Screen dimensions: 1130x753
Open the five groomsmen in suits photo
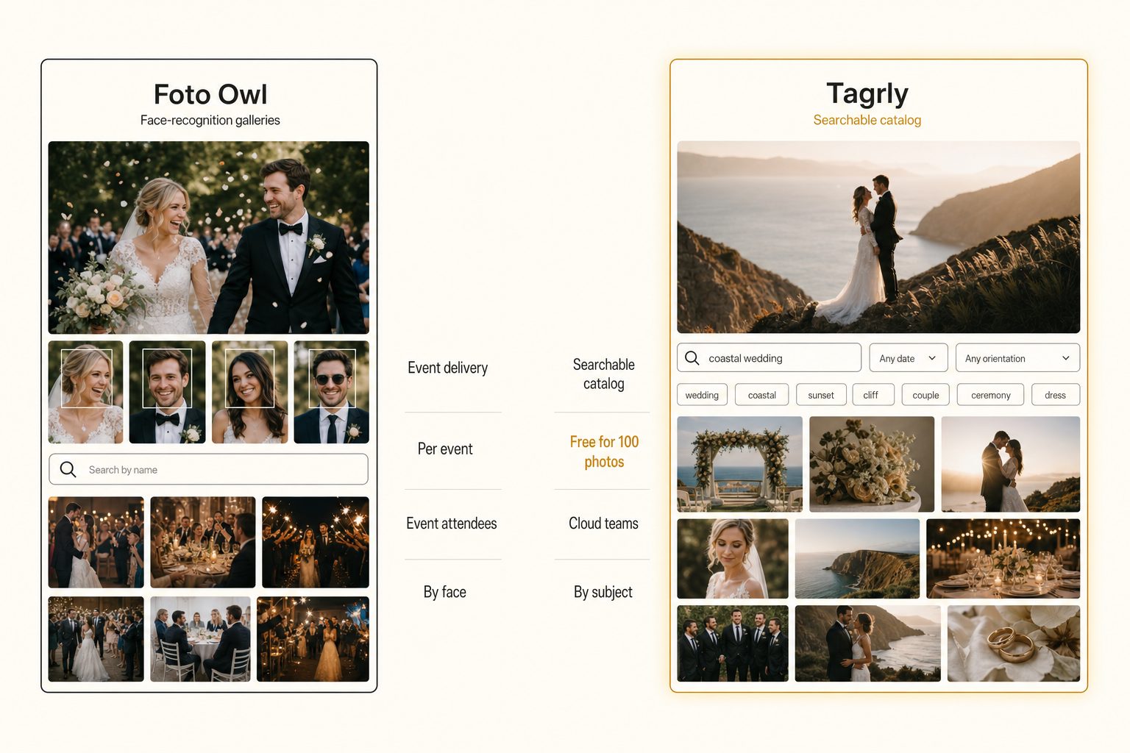pyautogui.click(x=733, y=643)
